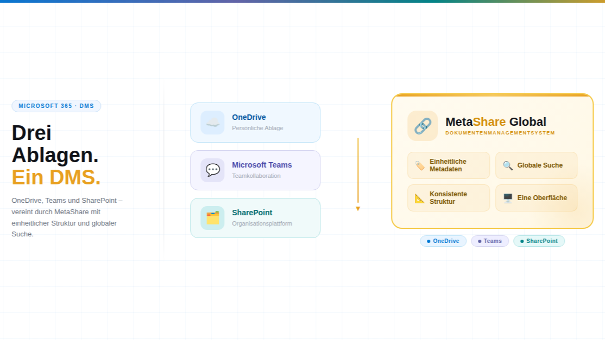The height and width of the screenshot is (340, 605).
Task: Click the OneDrive cloud icon
Action: [212, 123]
